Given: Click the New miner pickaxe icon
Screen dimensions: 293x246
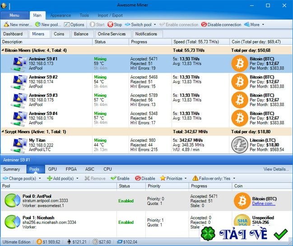Looking at the screenshot, I should [6, 24].
